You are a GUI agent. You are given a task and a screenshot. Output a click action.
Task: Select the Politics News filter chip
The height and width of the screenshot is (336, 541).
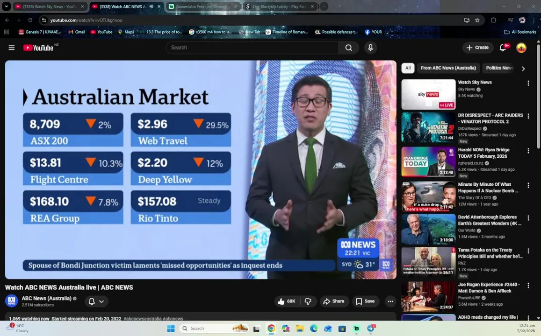[499, 68]
